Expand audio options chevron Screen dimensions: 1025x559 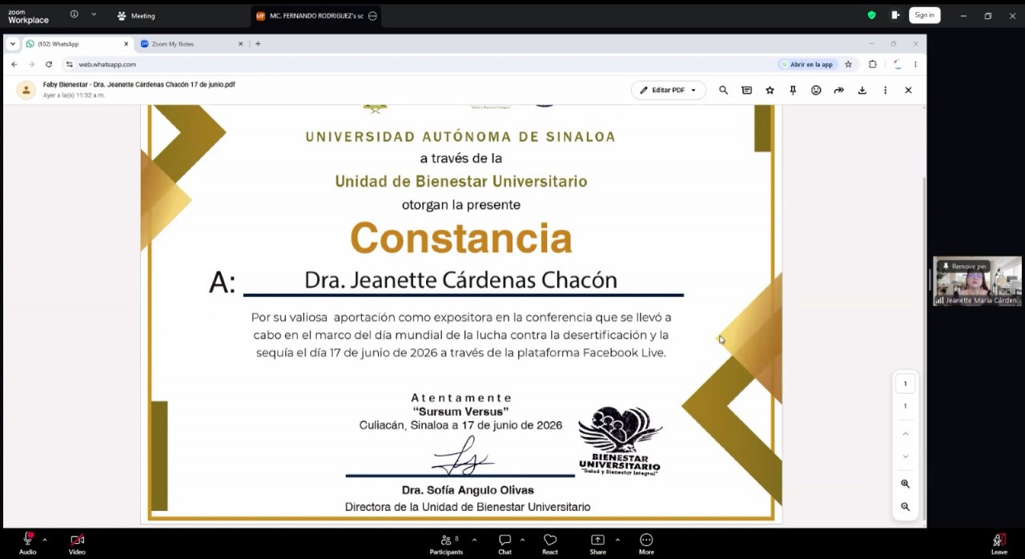[x=44, y=540]
